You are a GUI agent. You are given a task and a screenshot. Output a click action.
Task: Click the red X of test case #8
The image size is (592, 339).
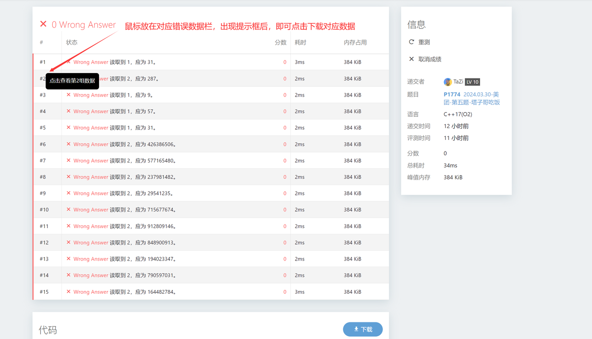[x=68, y=177]
